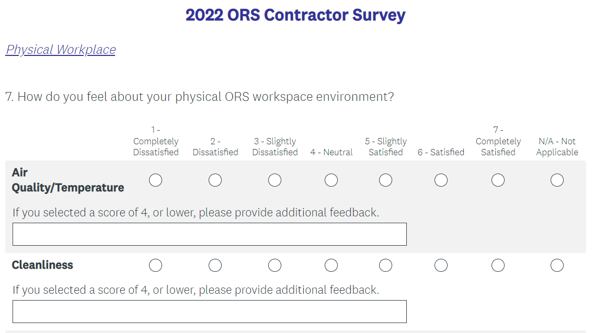
Task: Select 5 - Slightly Satisfied for Air Quality/Temperature
Action: click(x=386, y=180)
